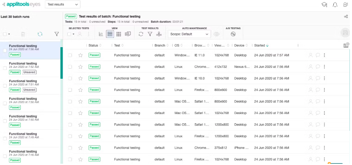This screenshot has height=165, width=352.
Task: Select the 7:49 AM Functional testing batch
Action: click(30, 138)
